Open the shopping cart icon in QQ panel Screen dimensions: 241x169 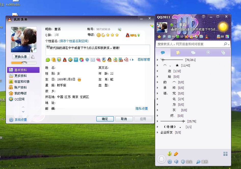coord(186,37)
